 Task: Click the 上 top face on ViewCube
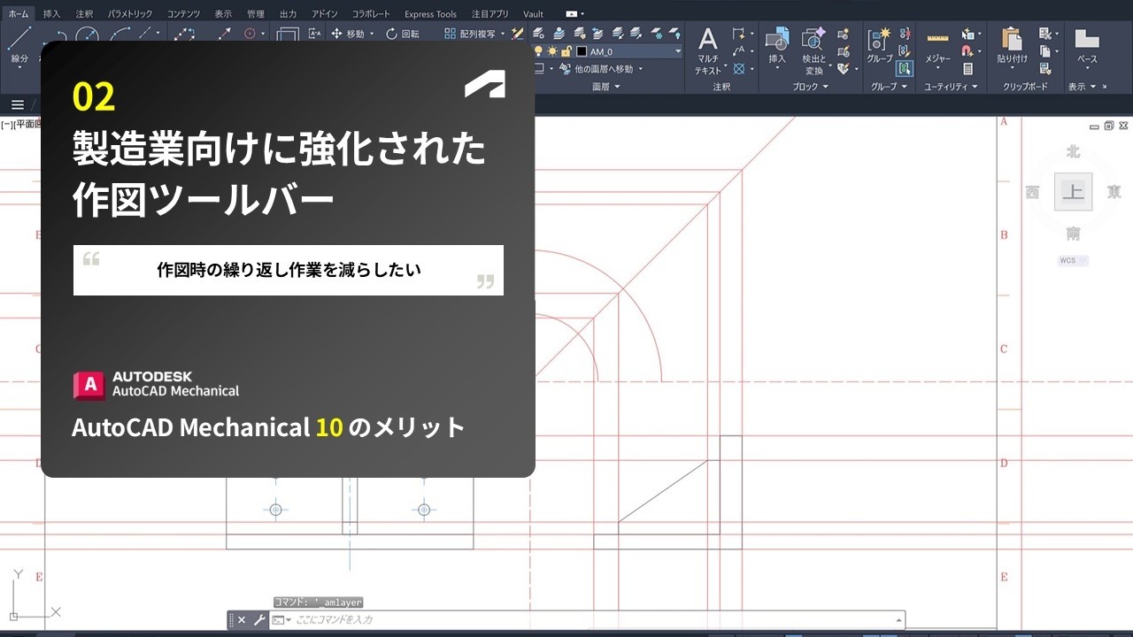click(1073, 192)
